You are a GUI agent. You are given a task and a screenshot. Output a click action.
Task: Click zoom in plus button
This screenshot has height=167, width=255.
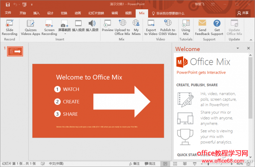(x=232, y=164)
